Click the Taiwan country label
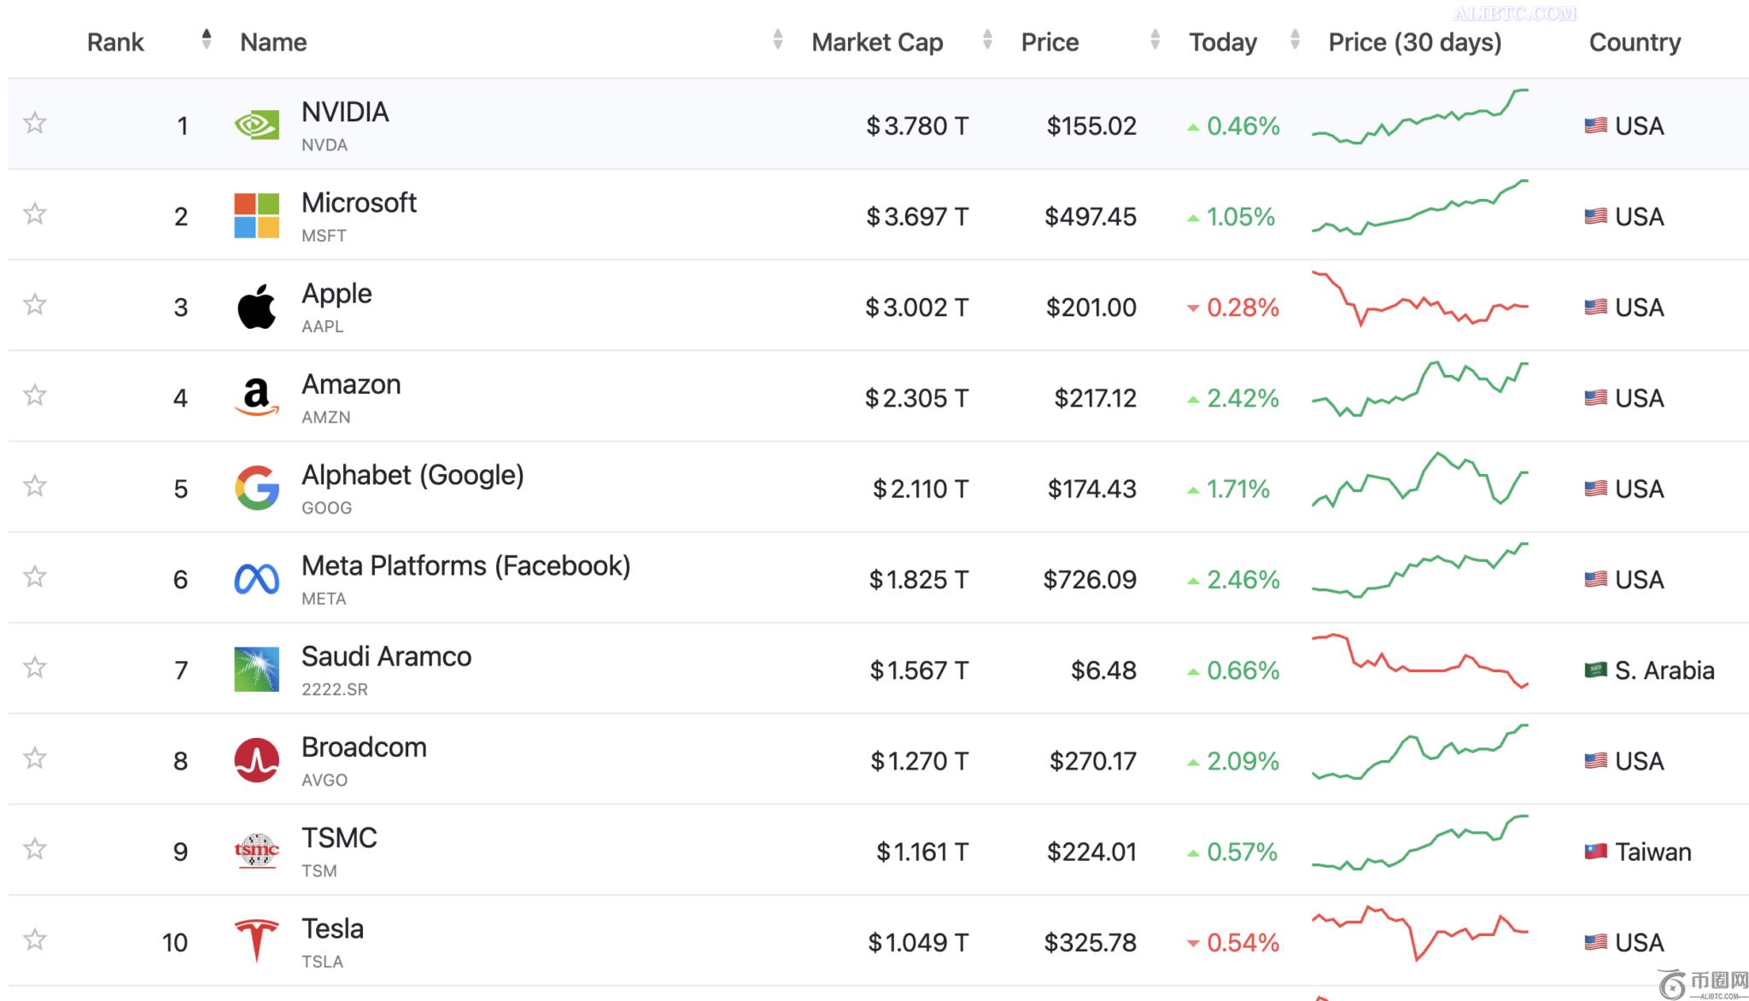 pyautogui.click(x=1652, y=852)
